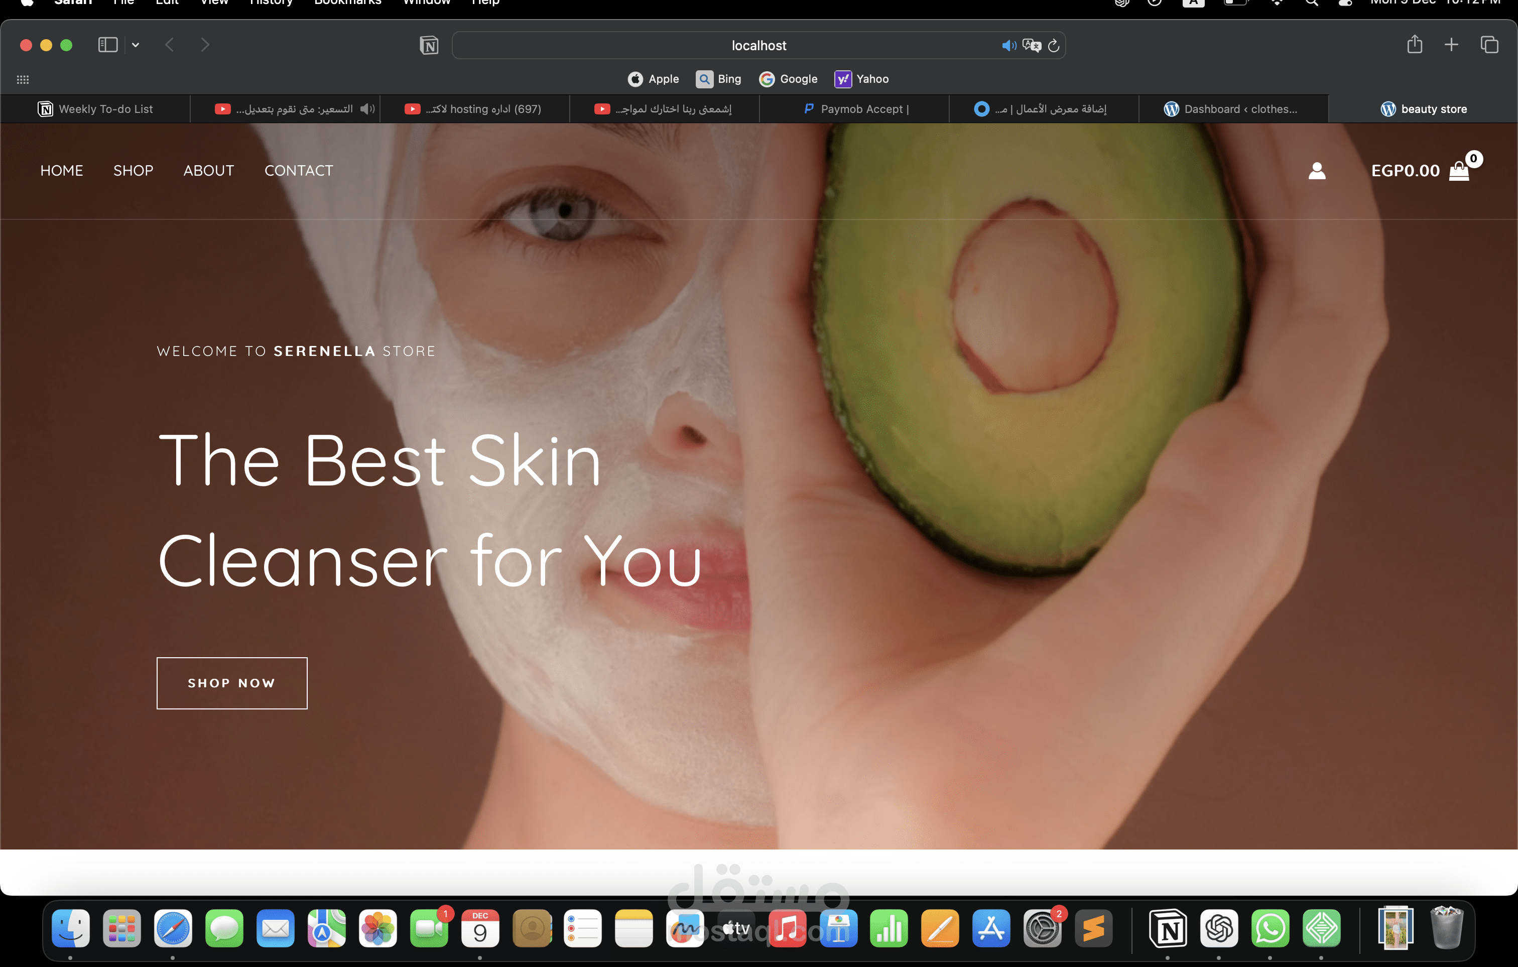Click the new tab plus icon
The image size is (1518, 967).
(x=1451, y=45)
